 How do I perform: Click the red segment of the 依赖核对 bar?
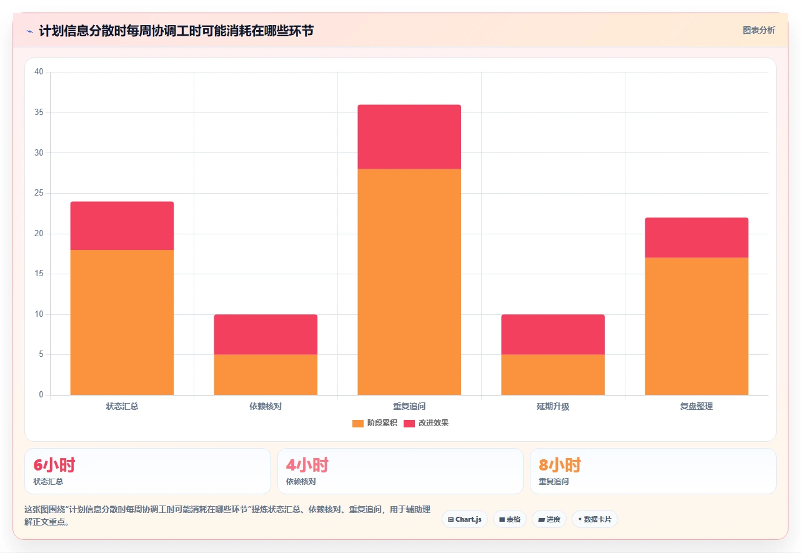[x=266, y=334]
